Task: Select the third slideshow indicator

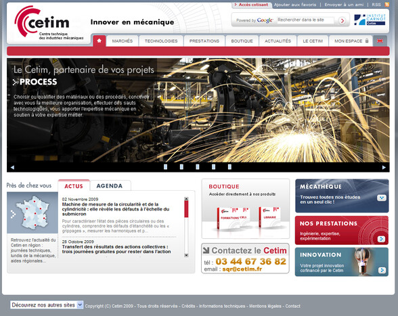Action: coord(198,166)
